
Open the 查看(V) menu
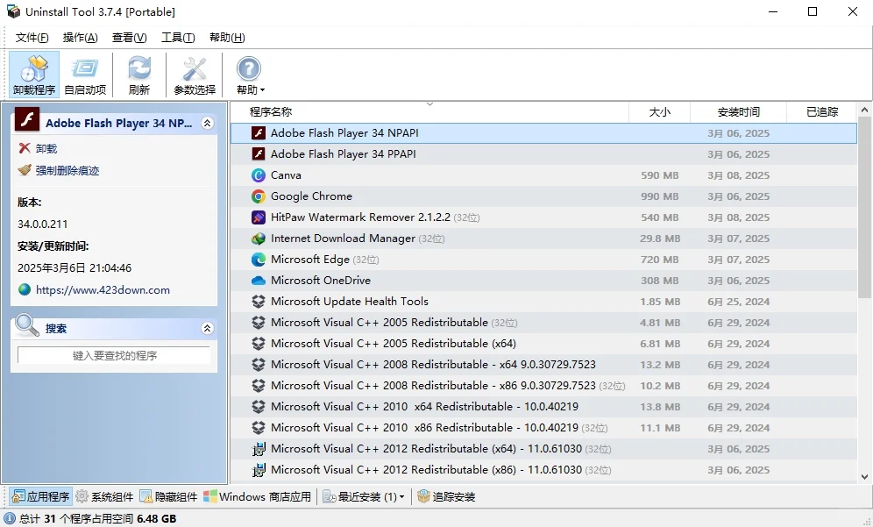coord(129,38)
